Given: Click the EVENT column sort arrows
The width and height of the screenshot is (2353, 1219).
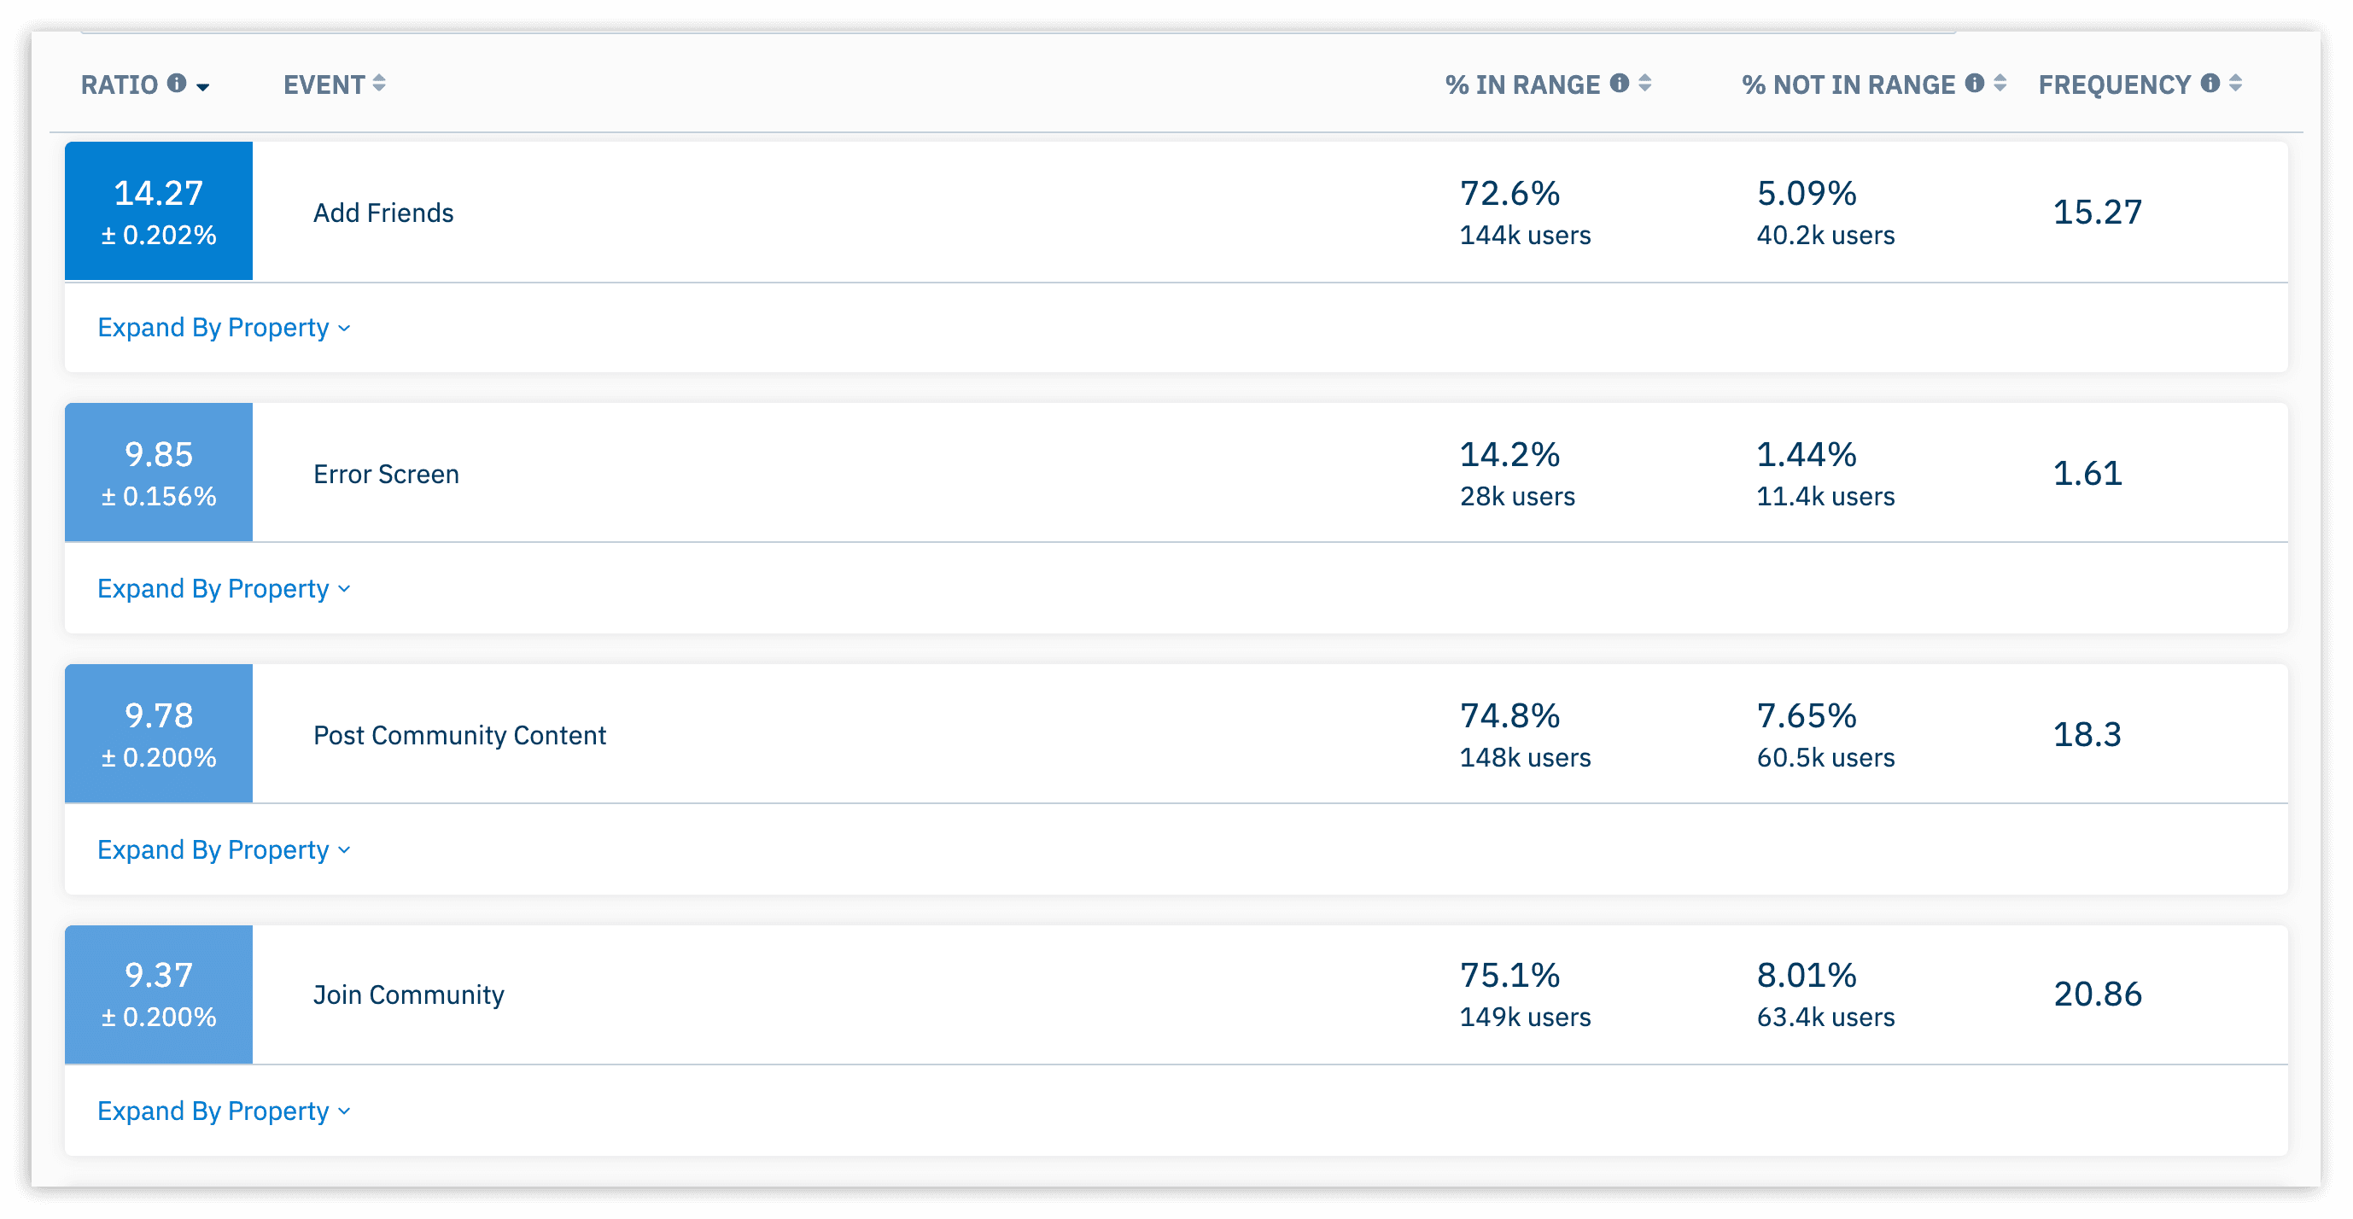Looking at the screenshot, I should 379,84.
